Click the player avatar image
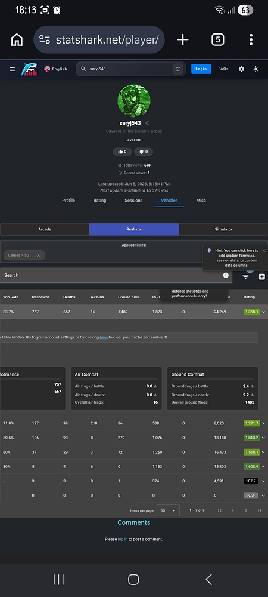The image size is (268, 597). (134, 100)
